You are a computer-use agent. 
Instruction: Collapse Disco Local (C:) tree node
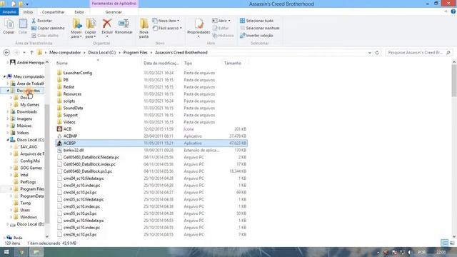[x=8, y=140]
